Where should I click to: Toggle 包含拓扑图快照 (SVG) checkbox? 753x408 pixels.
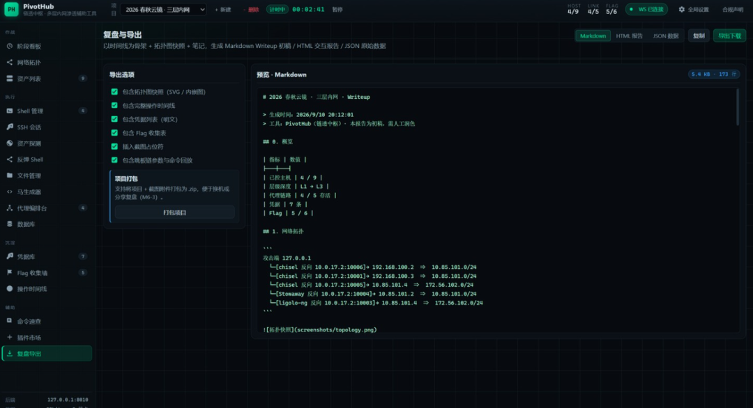(114, 92)
